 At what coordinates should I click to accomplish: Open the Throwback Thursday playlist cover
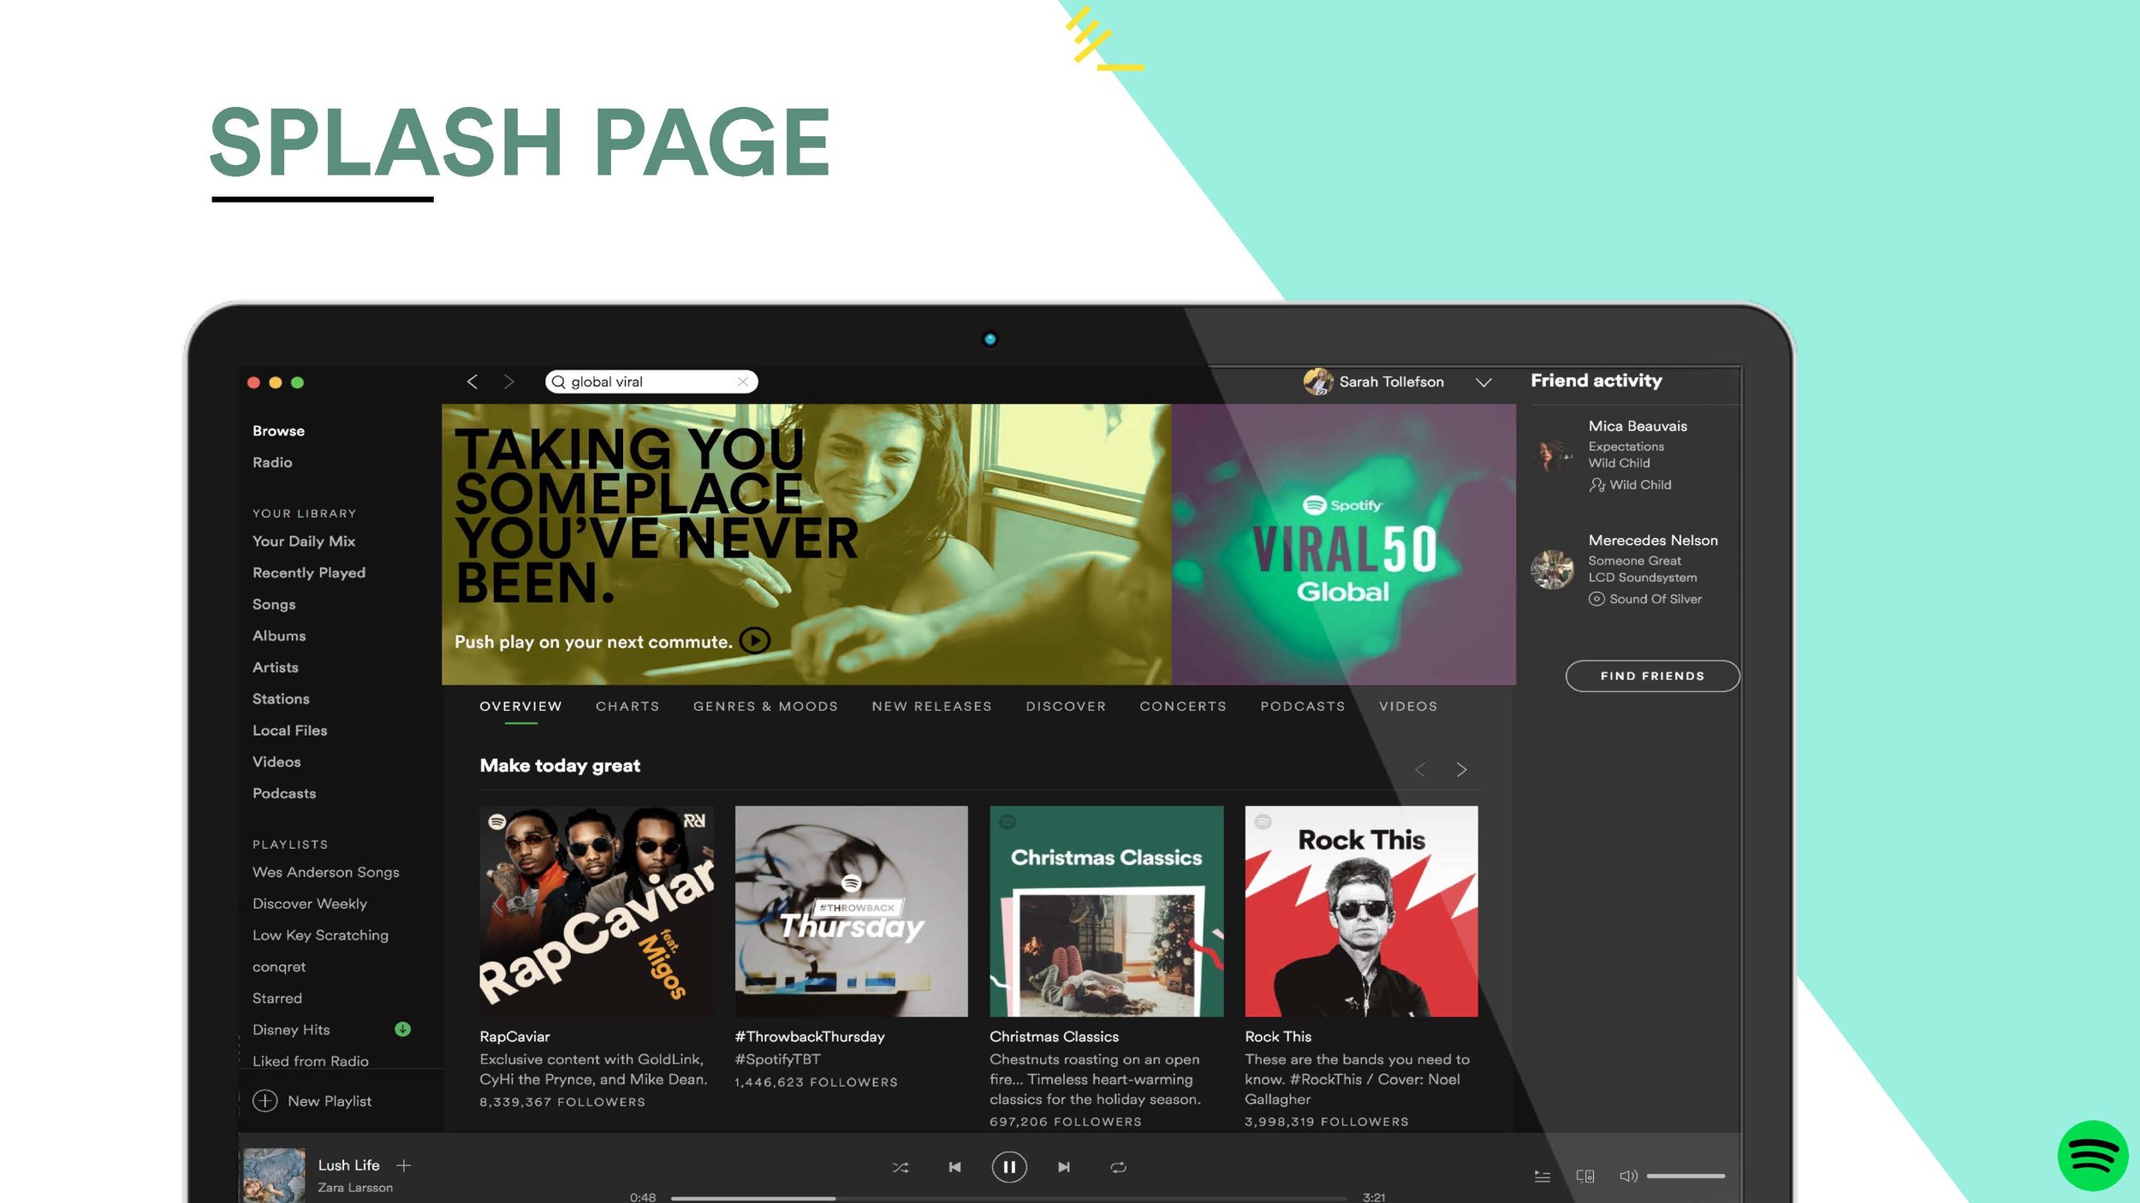pyautogui.click(x=851, y=911)
